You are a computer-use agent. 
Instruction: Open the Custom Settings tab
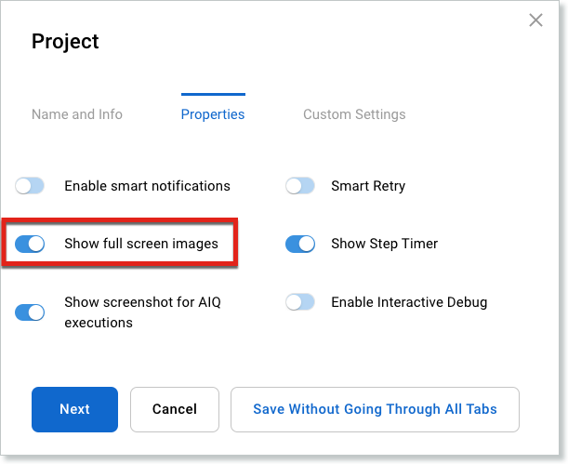[354, 114]
